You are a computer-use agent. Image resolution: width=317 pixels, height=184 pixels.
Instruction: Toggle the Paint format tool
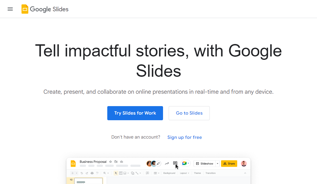click(97, 173)
